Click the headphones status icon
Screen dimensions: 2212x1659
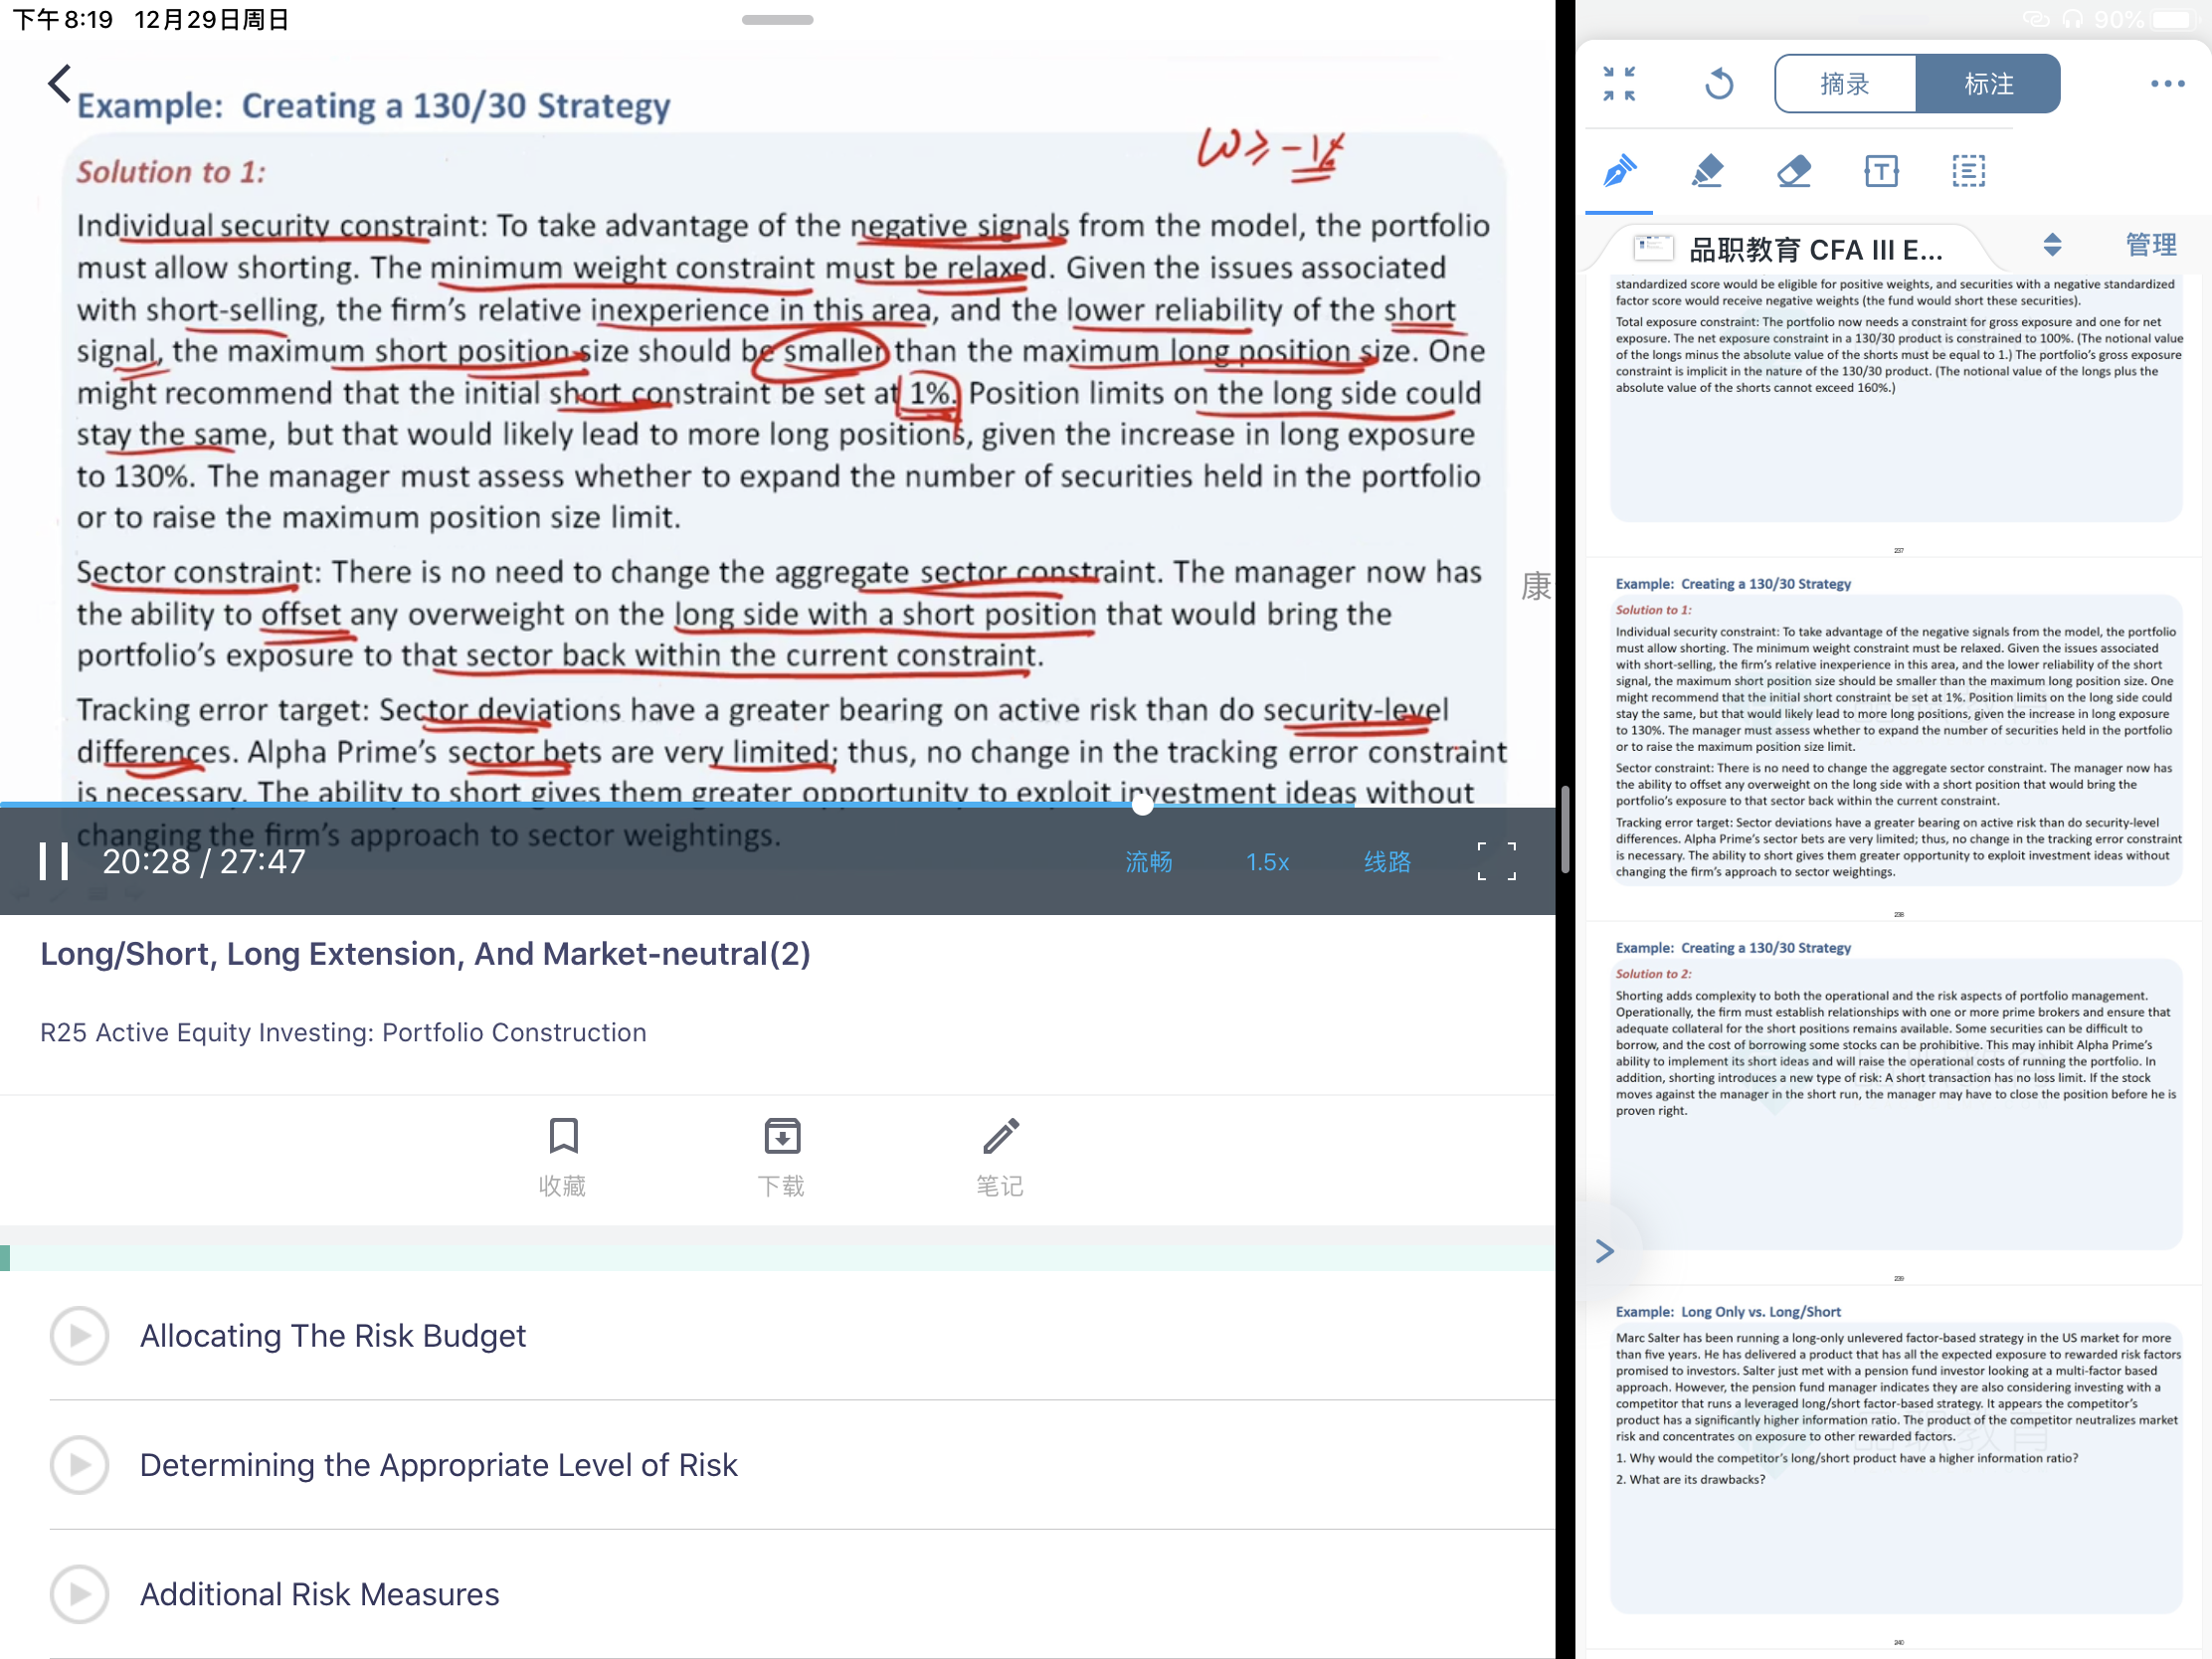coord(2070,20)
